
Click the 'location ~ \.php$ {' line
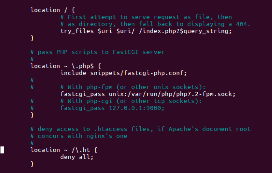tap(66, 66)
